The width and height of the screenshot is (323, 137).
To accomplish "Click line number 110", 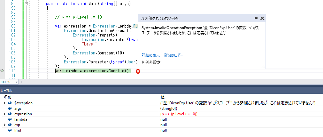I will click(12, 71).
